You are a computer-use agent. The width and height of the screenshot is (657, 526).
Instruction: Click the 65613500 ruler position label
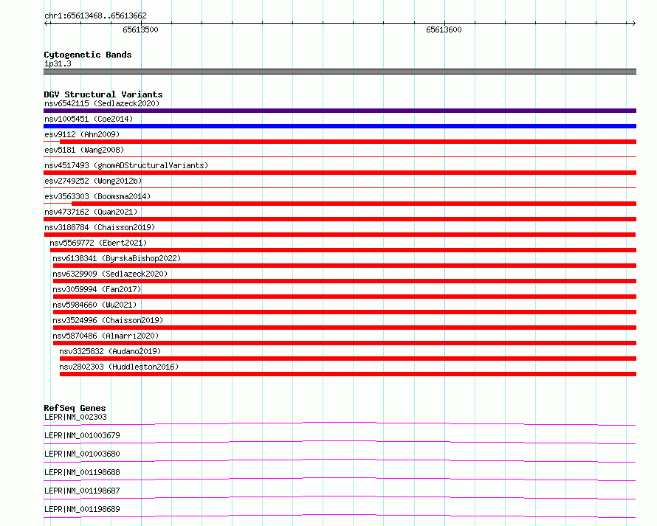click(x=140, y=30)
